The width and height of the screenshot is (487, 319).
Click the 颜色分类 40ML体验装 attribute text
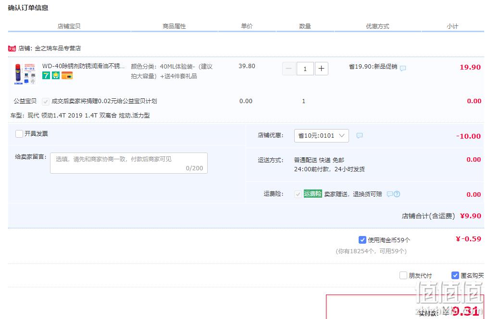(x=172, y=71)
